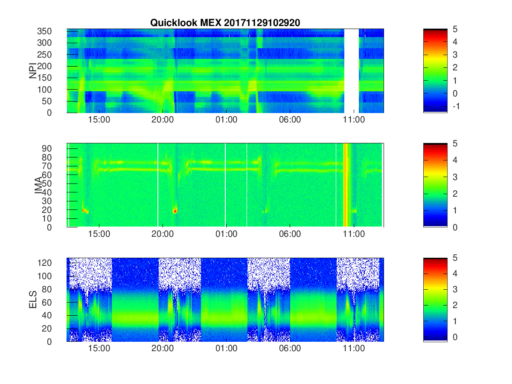Image resolution: width=512 pixels, height=384 pixels.
Task: Click the 06:00 tick under the NPI panel
Action: [290, 120]
